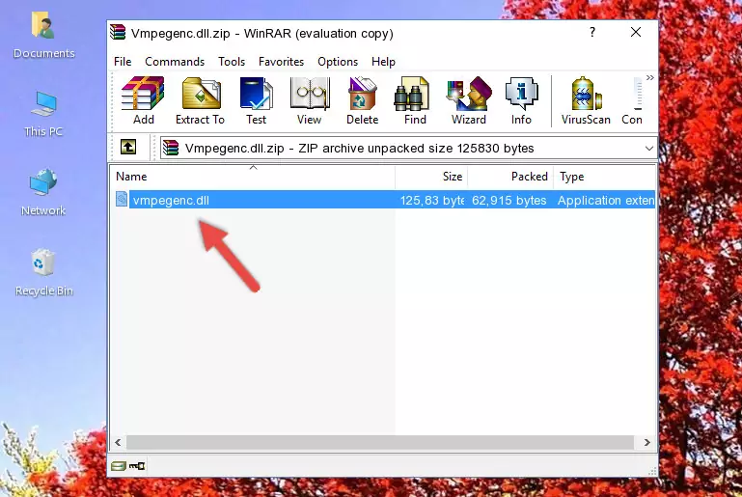Click the drive icon in status bar
Viewport: 742px width, 497px height.
tap(119, 466)
